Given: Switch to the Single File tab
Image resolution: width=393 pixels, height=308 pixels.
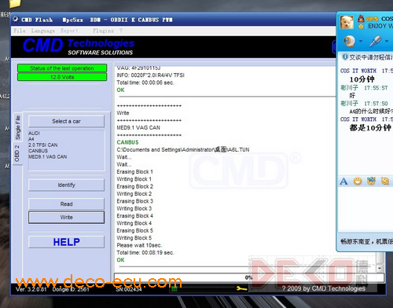Looking at the screenshot, I should 18,127.
